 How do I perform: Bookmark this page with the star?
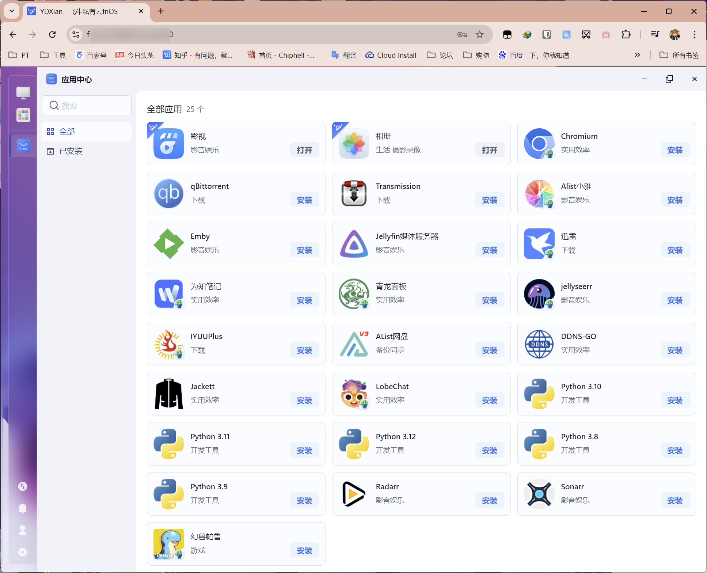point(480,34)
